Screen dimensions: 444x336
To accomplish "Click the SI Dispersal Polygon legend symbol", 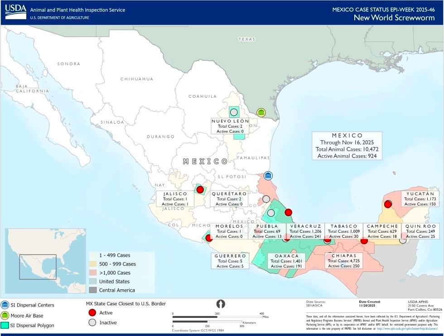I will (5, 325).
